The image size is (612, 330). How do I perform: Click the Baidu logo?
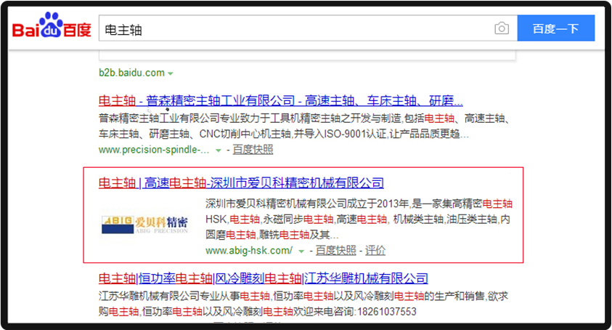point(52,28)
